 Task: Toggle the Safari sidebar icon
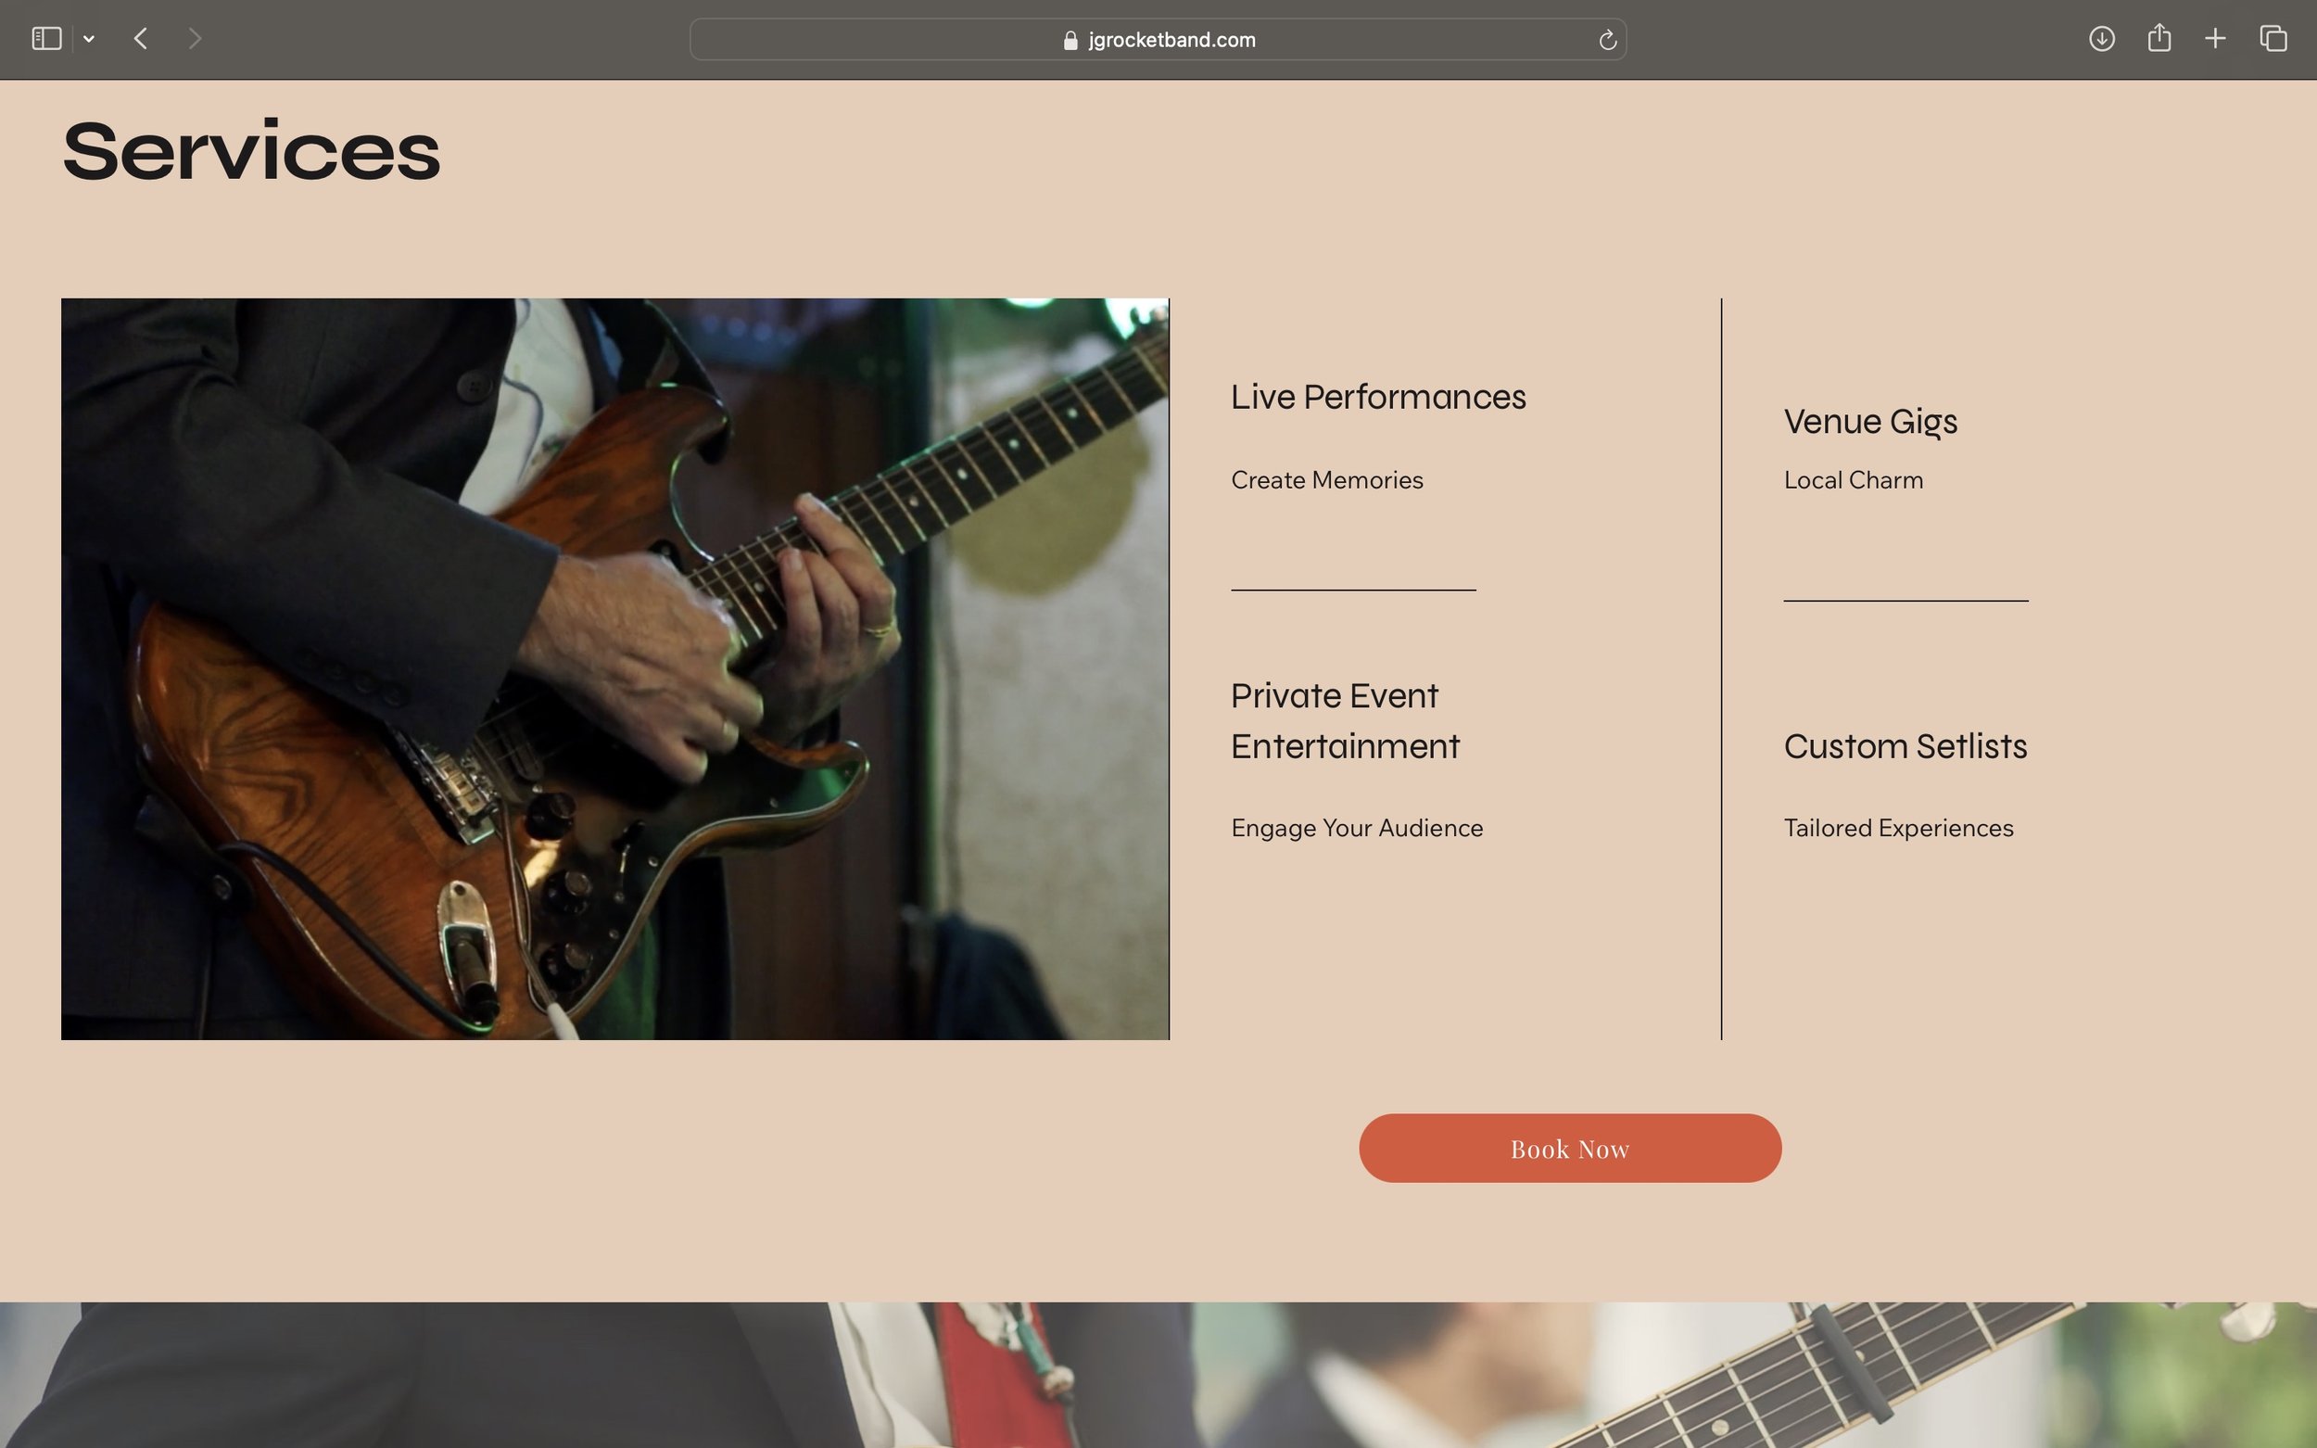[46, 38]
